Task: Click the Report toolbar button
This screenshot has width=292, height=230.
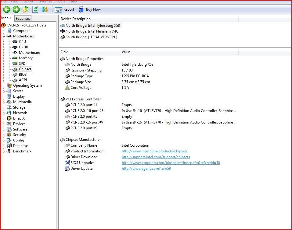Action: 64,9
